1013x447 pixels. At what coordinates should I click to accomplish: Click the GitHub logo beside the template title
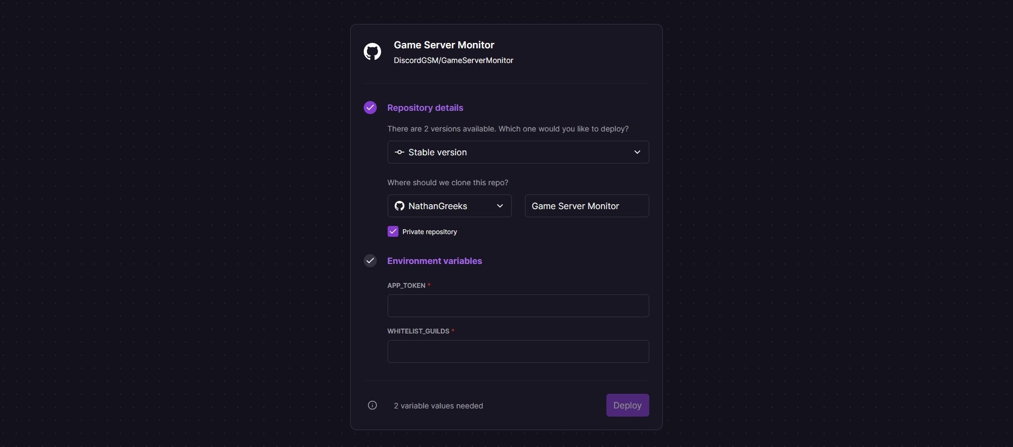pyautogui.click(x=372, y=52)
